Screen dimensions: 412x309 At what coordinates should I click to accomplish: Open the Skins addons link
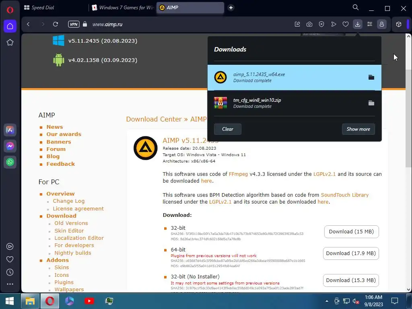(62, 268)
